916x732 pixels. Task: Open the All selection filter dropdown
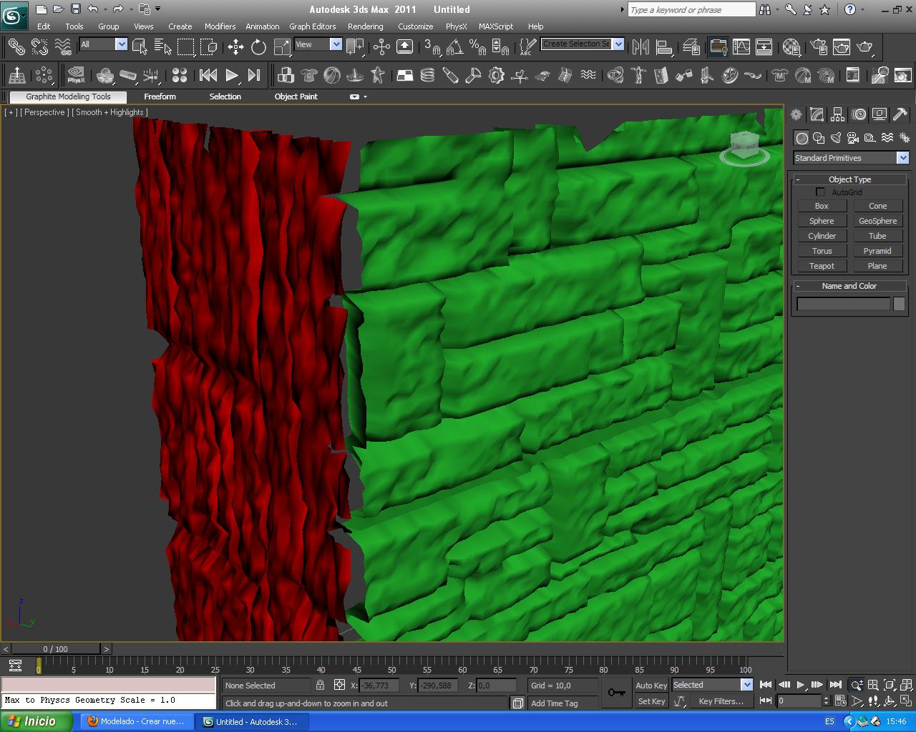[103, 44]
